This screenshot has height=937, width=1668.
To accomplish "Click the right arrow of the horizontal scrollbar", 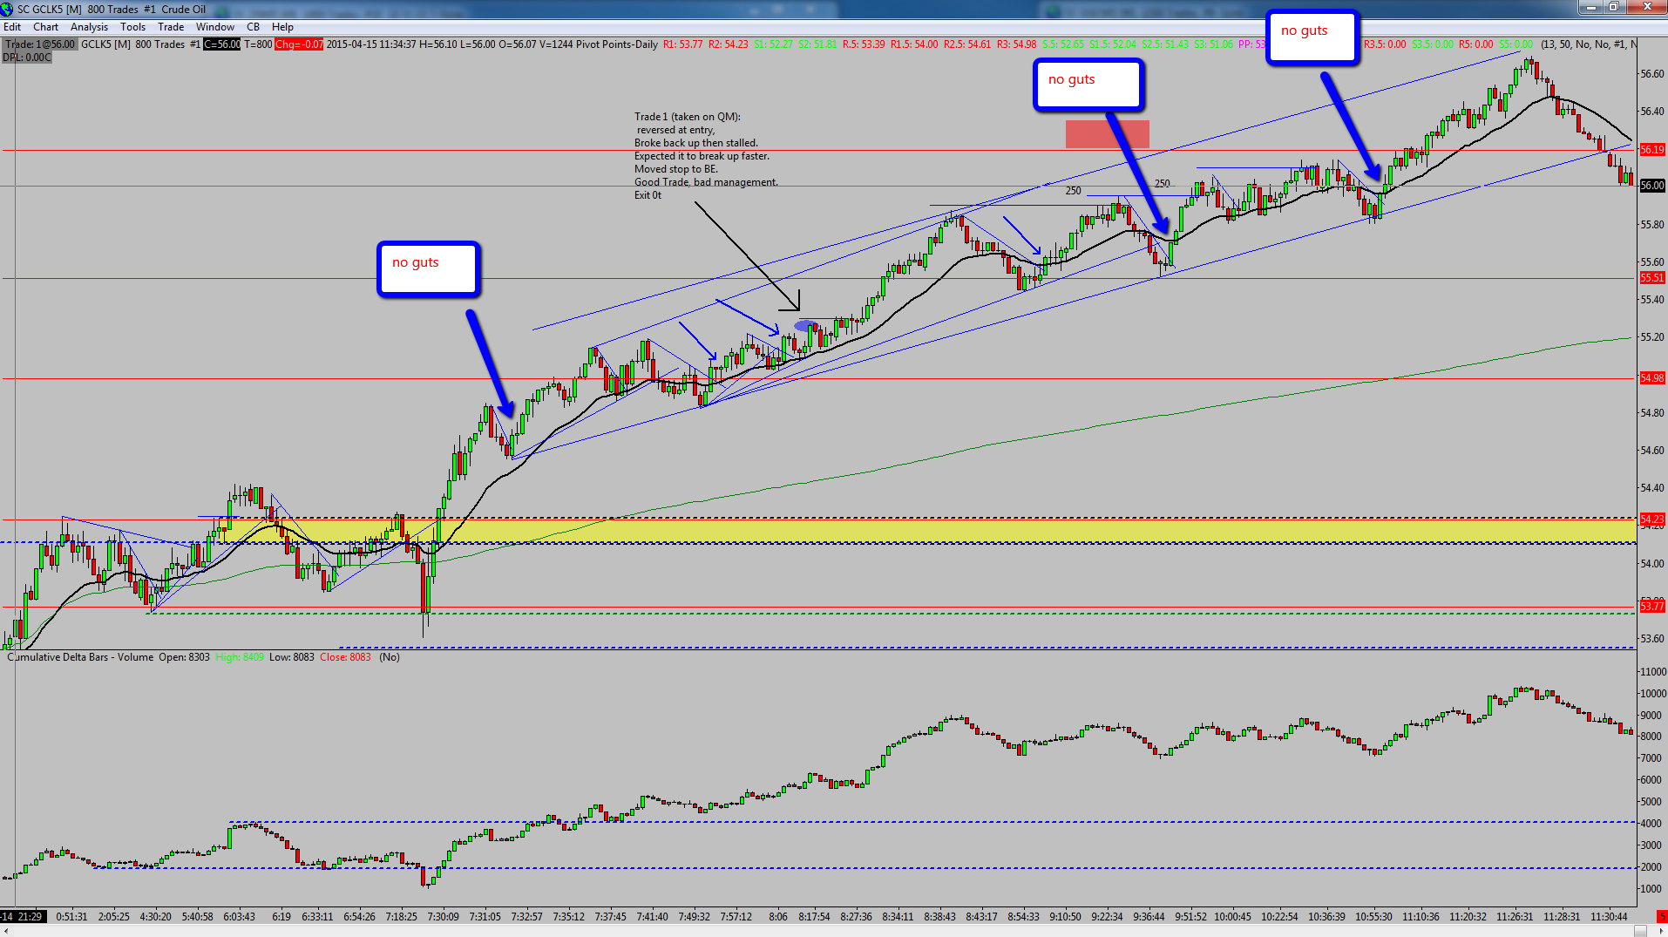I will [1660, 931].
